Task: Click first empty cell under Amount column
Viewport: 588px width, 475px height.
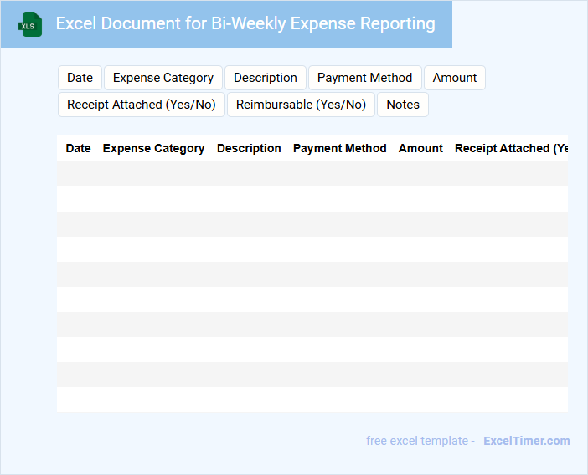Action: click(420, 174)
